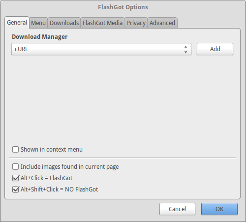Click the 'NO FlashGot' label text

(x=82, y=190)
